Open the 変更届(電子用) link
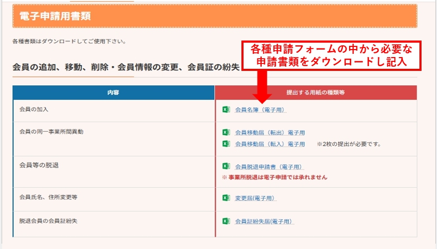 point(255,198)
